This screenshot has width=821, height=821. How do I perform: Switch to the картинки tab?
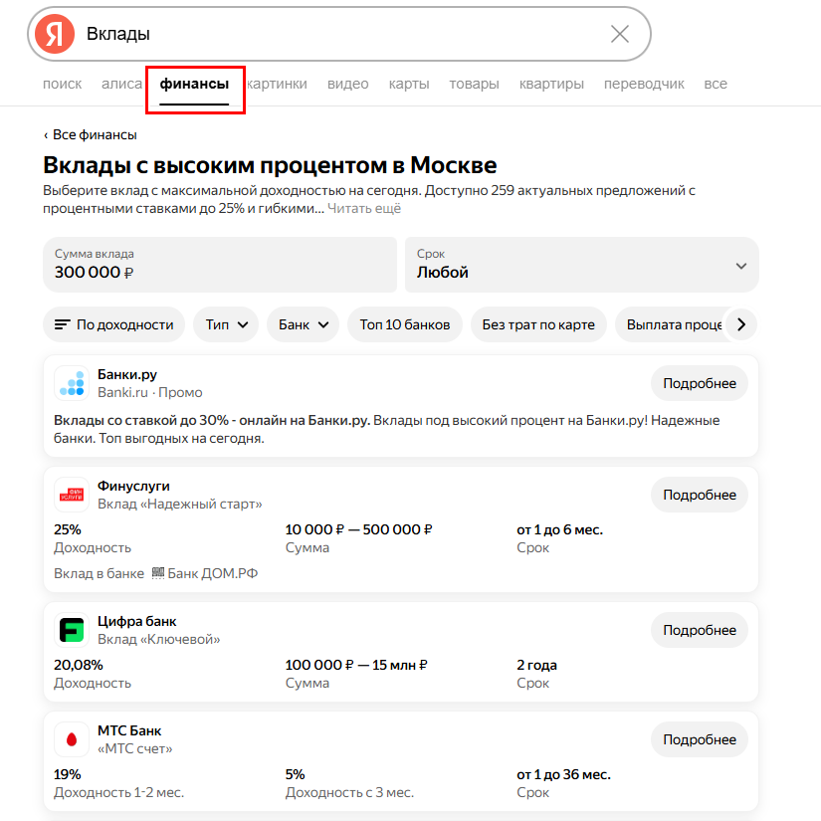pyautogui.click(x=277, y=84)
